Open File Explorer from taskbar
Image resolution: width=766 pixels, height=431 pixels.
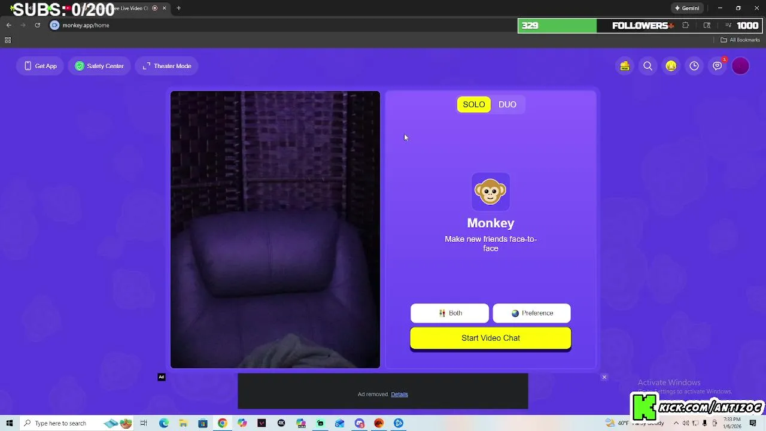pyautogui.click(x=183, y=423)
